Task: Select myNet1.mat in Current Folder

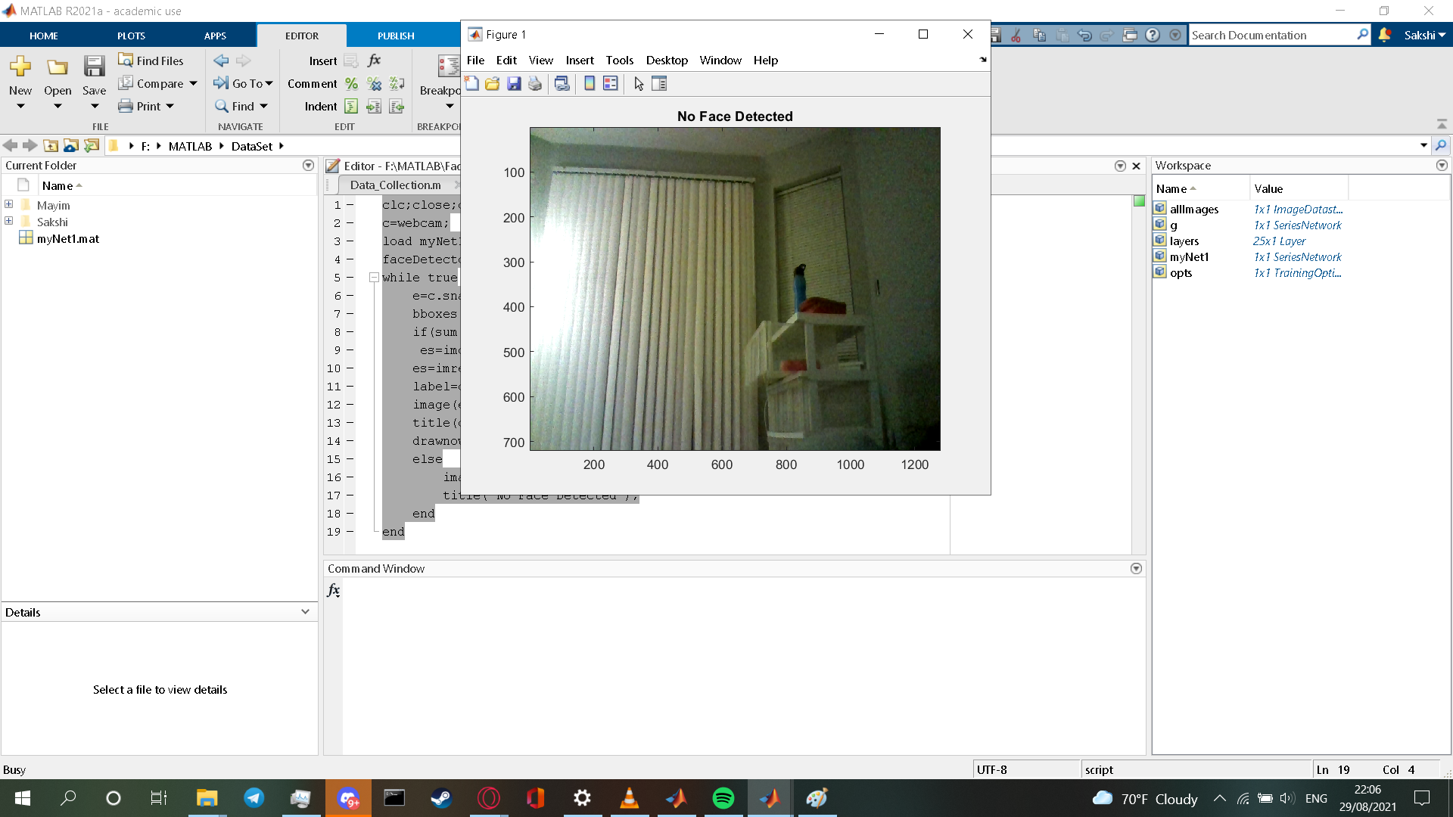Action: [x=68, y=238]
